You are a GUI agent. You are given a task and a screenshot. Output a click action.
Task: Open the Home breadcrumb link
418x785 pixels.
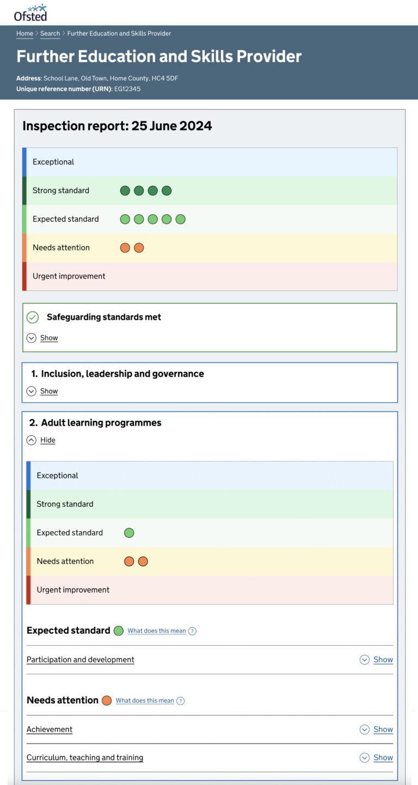coord(24,33)
